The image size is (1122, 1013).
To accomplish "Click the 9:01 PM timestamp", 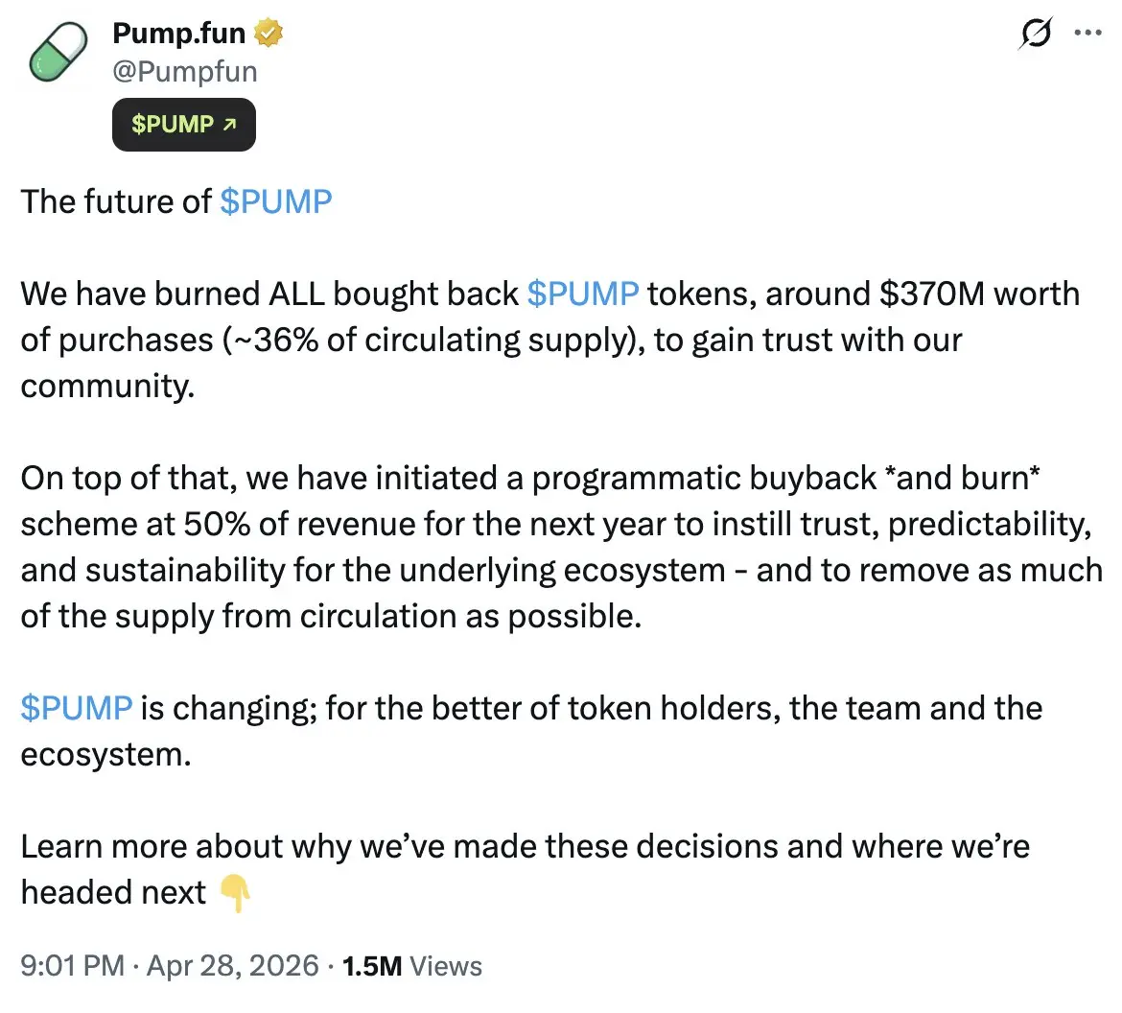I will [x=73, y=965].
